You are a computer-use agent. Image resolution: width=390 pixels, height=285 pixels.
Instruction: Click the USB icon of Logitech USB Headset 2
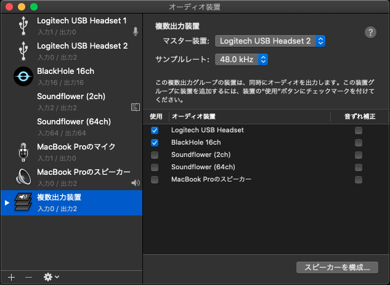tap(23, 51)
